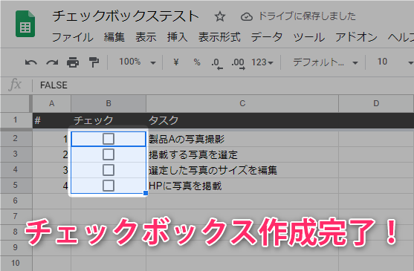Click the # header cell
Screen dimensions: 414x271
point(52,120)
